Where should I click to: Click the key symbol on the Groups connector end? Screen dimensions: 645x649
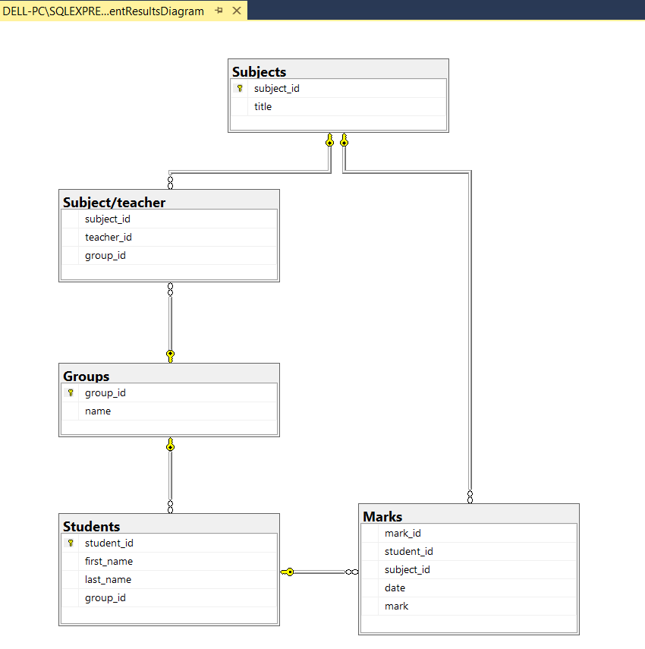170,354
